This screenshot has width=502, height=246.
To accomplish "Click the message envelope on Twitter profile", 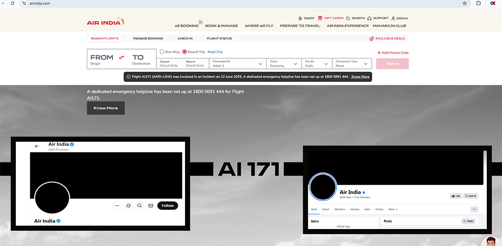I will click(151, 205).
